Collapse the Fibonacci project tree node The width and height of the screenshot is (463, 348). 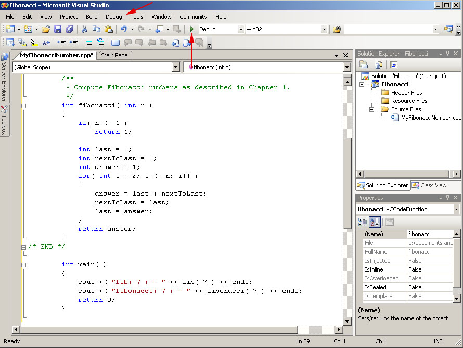pos(362,84)
